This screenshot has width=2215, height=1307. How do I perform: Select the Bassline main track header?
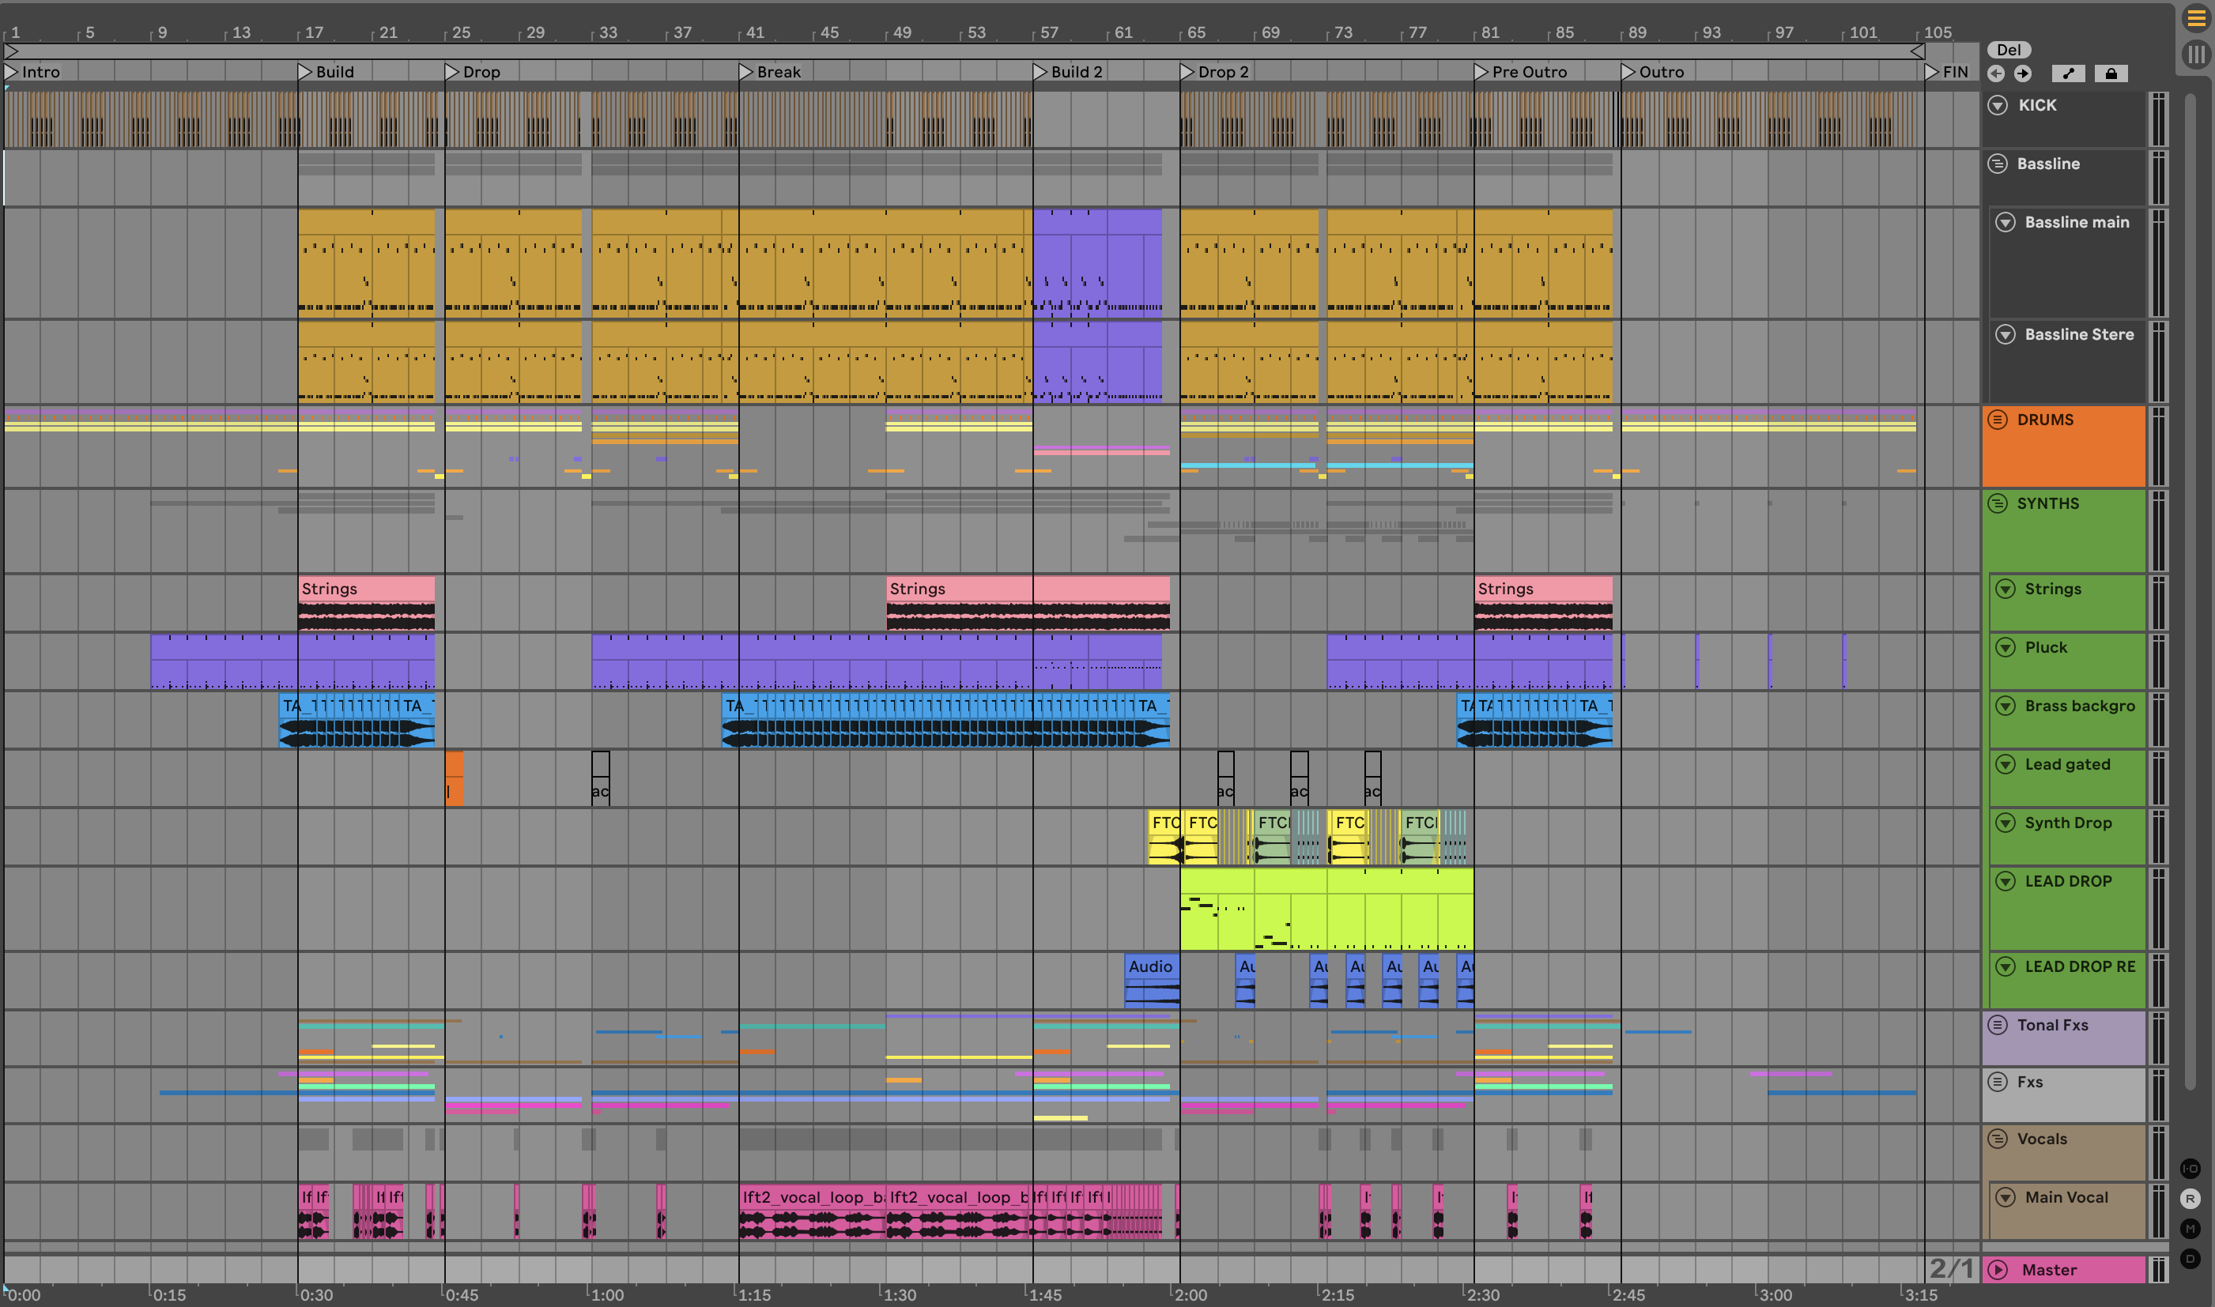click(2076, 223)
